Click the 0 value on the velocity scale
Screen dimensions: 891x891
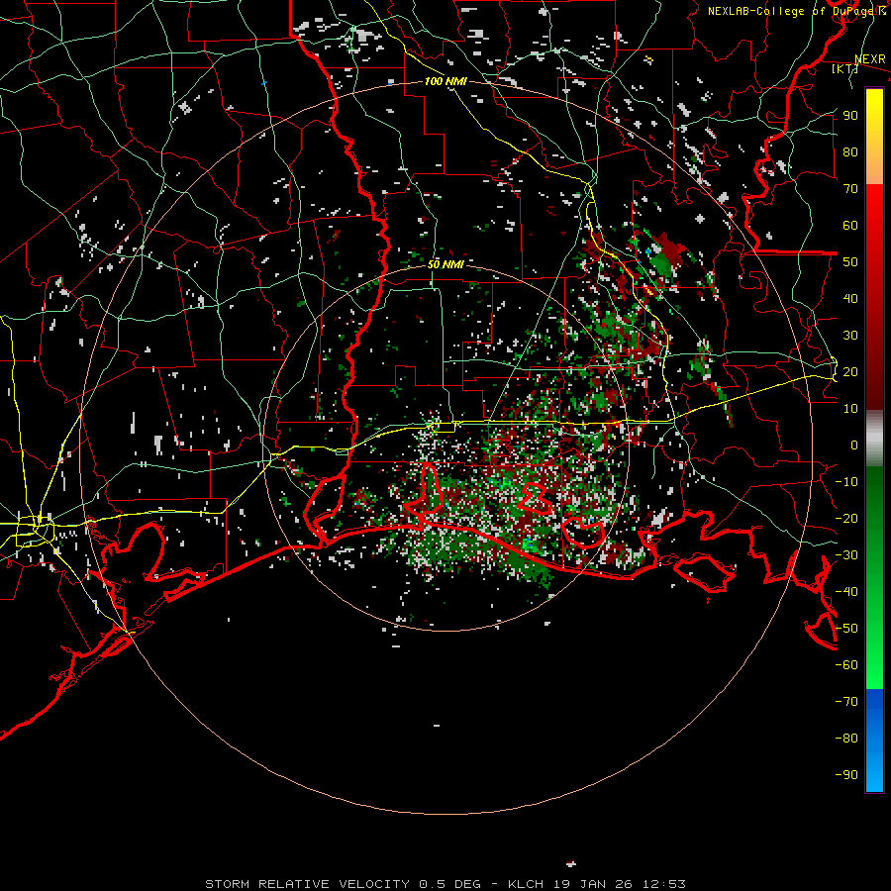[x=854, y=445]
